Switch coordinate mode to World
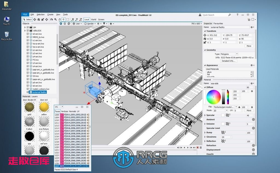 [94, 19]
